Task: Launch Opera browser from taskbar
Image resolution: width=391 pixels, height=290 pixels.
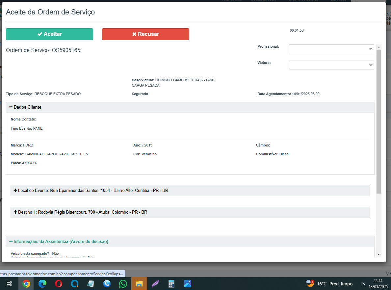Action: click(59, 284)
